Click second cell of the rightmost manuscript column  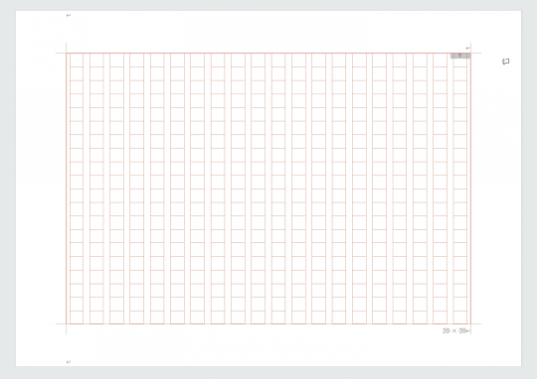click(x=460, y=73)
